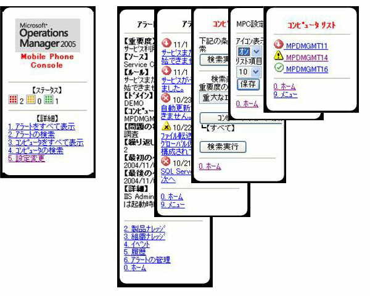Open '6. アラートの管理' link
The width and height of the screenshot is (370, 296).
coord(147,260)
